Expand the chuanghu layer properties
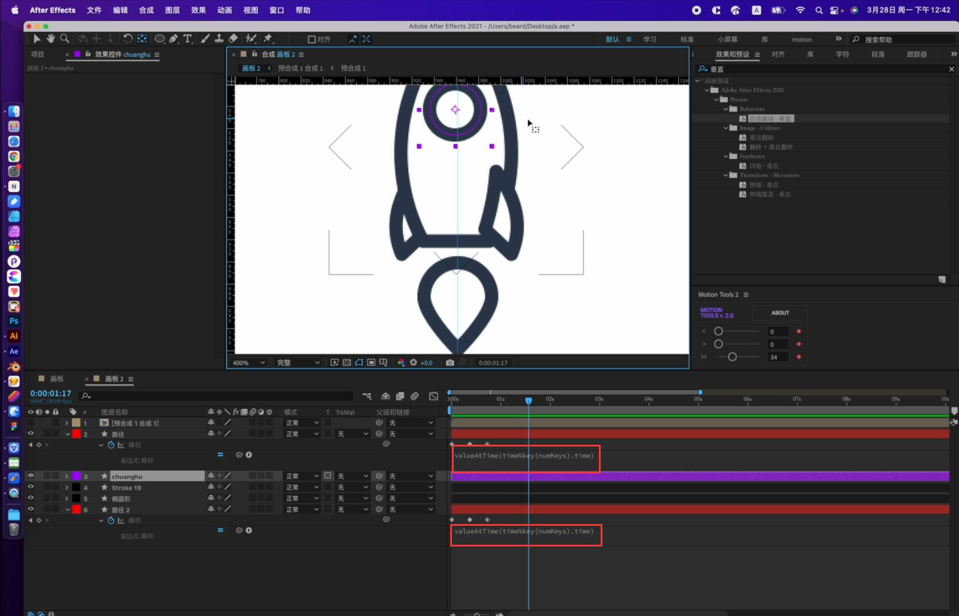Viewport: 959px width, 616px height. [x=67, y=476]
